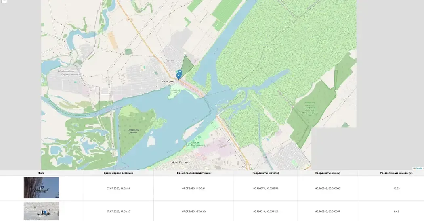Open the drone photo in first row
424x221 pixels.
click(x=41, y=188)
